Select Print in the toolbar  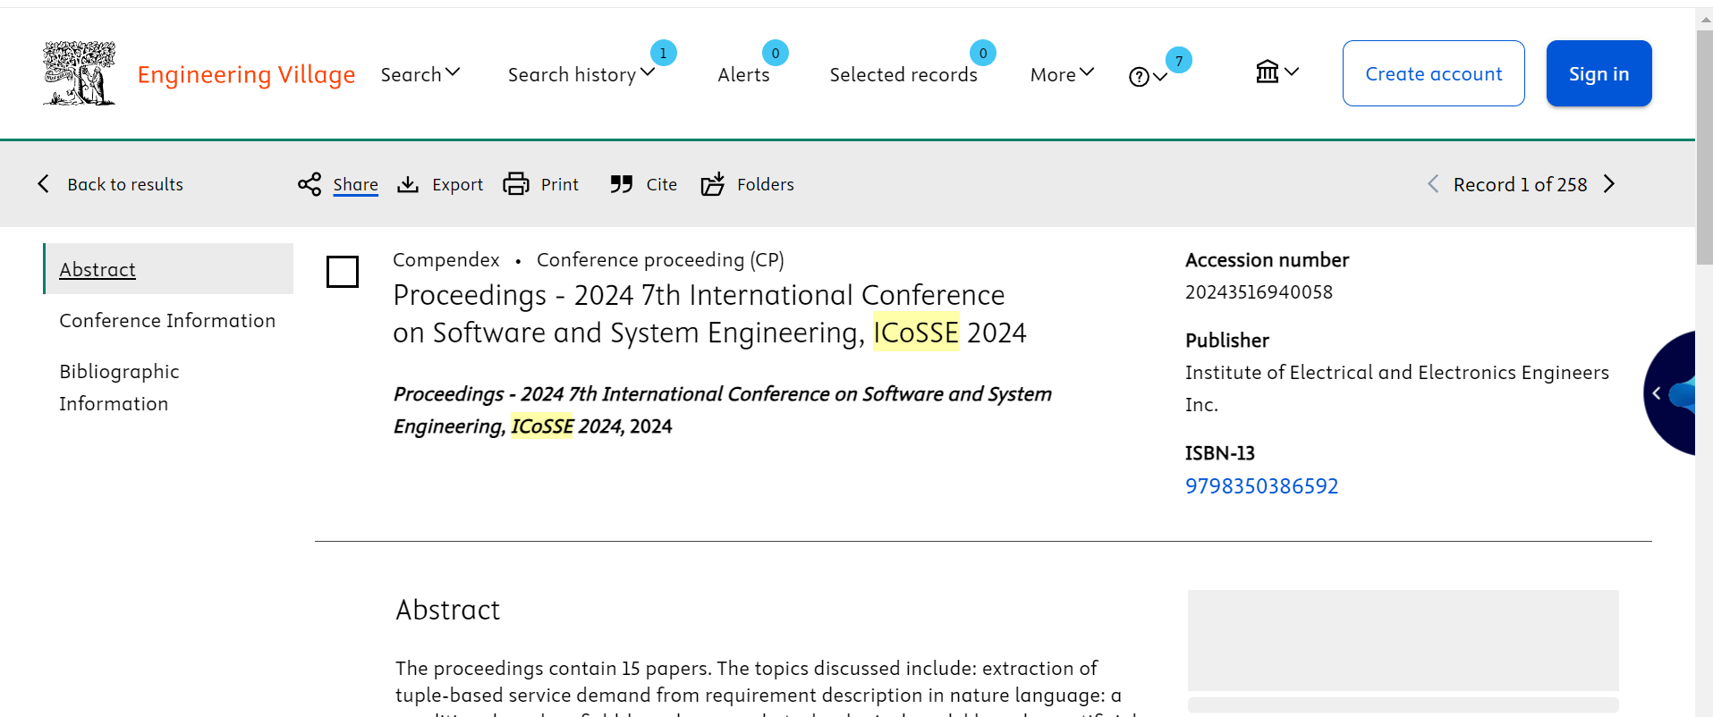(x=559, y=184)
